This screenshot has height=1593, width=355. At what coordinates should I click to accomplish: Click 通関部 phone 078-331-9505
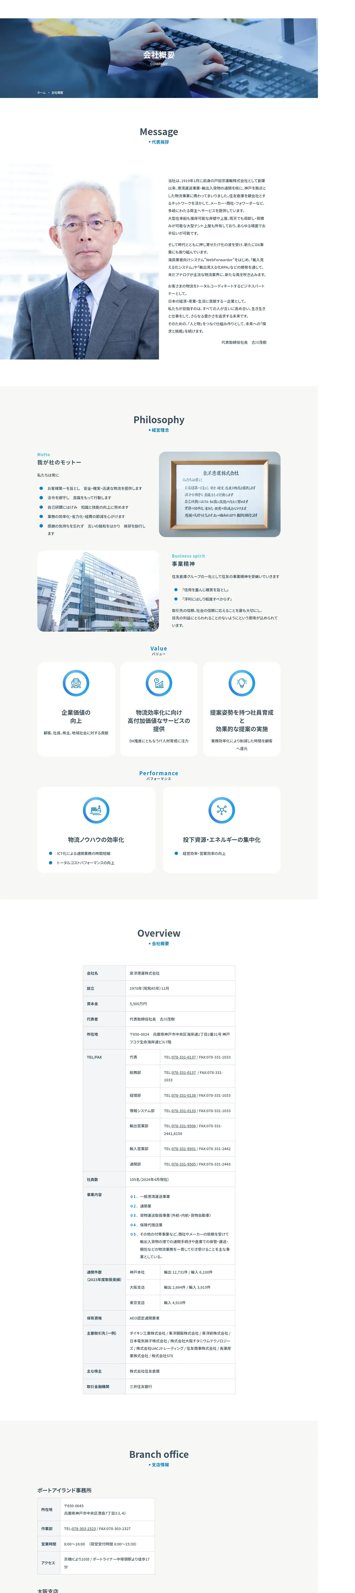pyautogui.click(x=183, y=1164)
